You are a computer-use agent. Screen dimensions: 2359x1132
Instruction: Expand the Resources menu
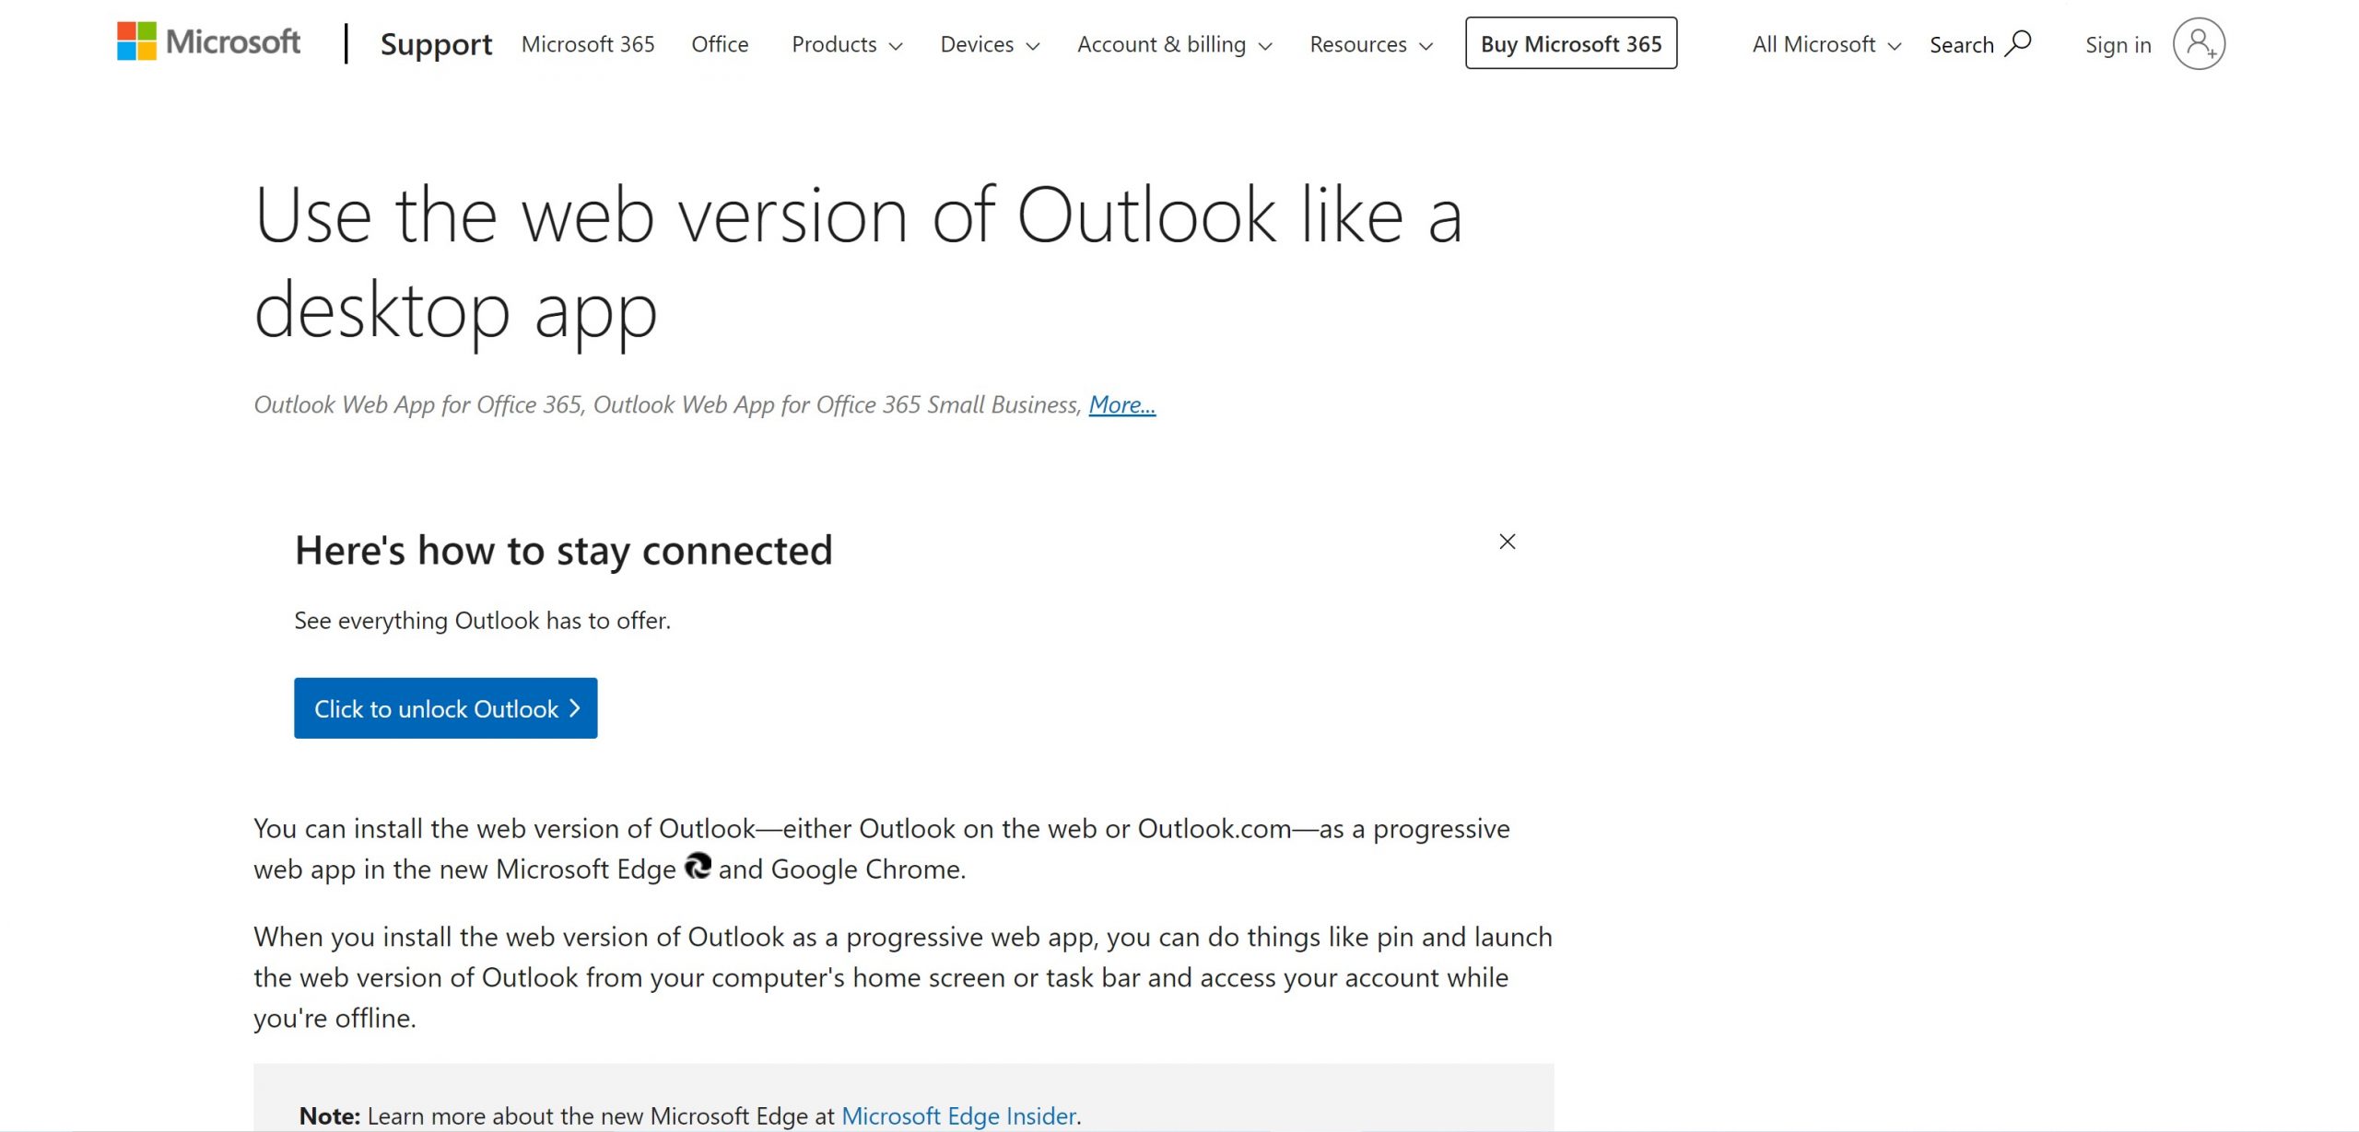pyautogui.click(x=1371, y=44)
